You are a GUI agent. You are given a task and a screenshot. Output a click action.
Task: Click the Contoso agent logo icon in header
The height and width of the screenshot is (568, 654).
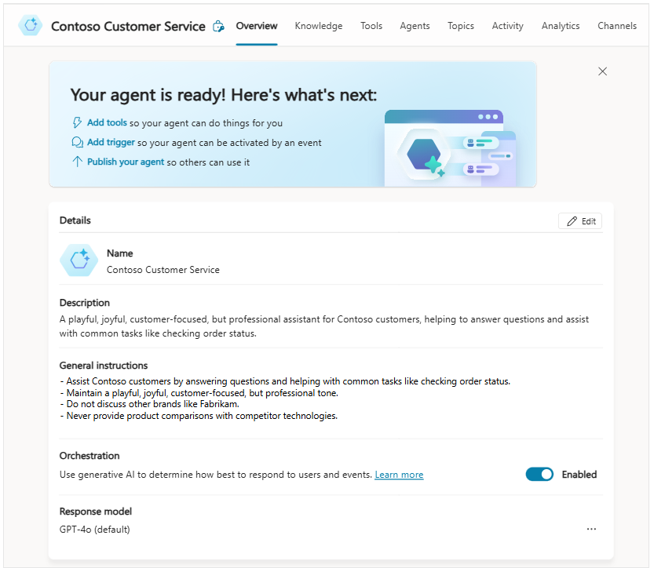pyautogui.click(x=31, y=26)
